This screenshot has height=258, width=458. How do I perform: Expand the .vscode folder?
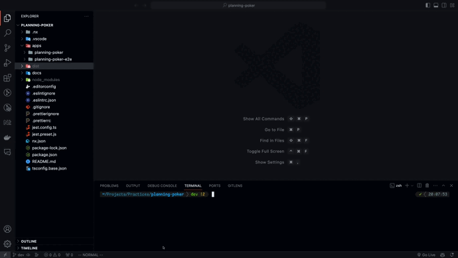[x=54, y=39]
